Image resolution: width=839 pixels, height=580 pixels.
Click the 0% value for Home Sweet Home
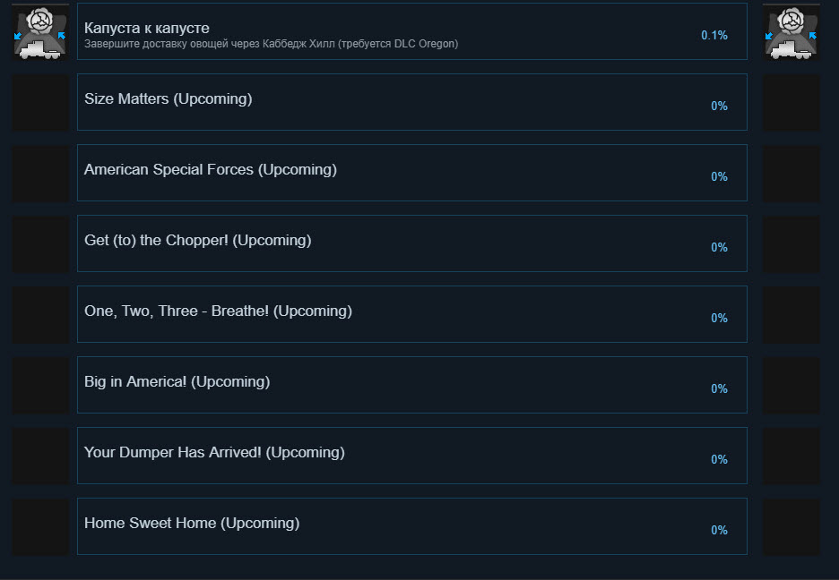click(719, 531)
